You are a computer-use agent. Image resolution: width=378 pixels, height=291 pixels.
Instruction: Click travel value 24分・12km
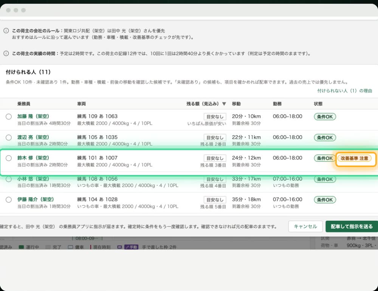[x=246, y=158]
